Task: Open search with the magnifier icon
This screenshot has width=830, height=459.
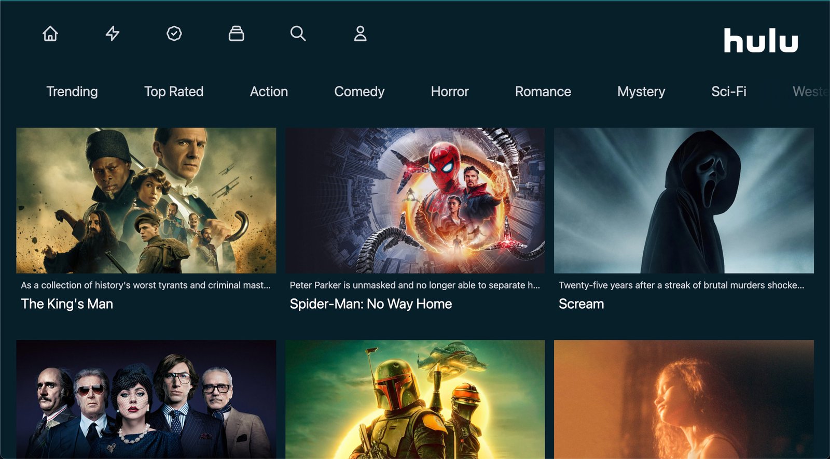Action: 298,34
